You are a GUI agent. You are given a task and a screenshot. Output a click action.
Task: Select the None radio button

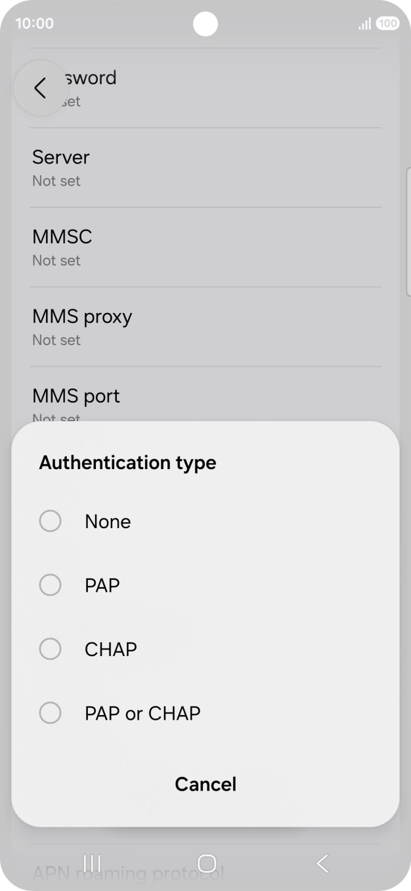(x=50, y=521)
